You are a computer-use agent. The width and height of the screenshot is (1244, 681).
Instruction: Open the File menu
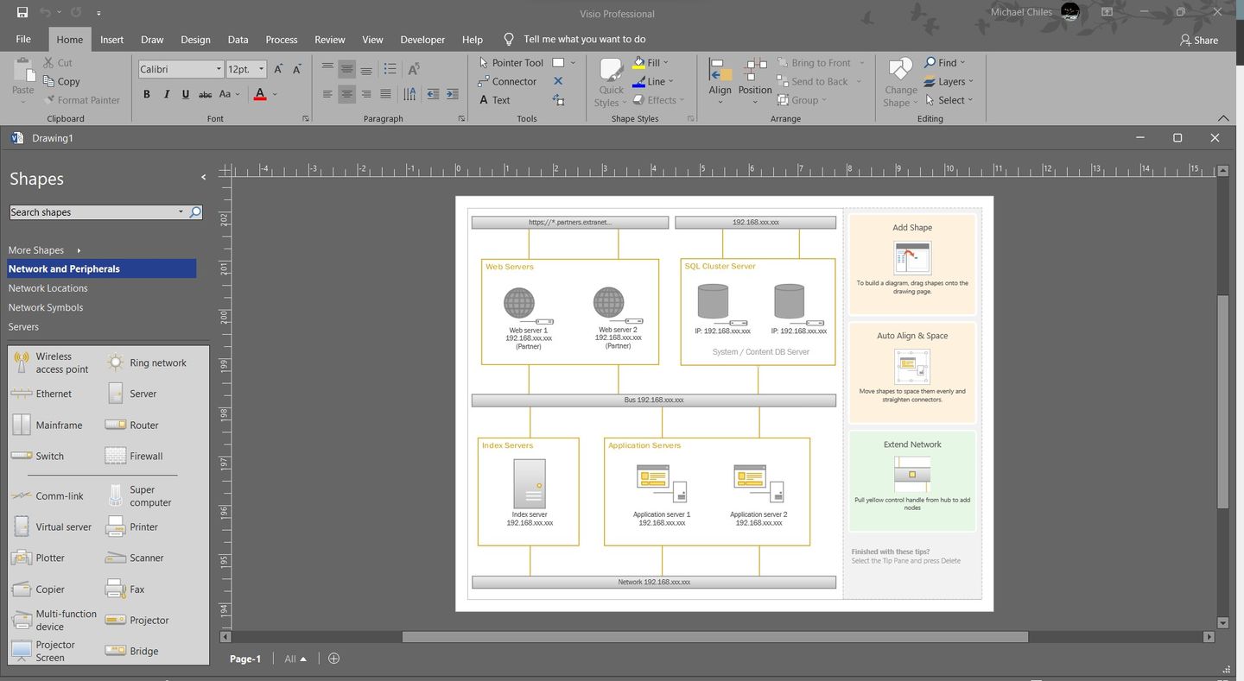tap(23, 39)
